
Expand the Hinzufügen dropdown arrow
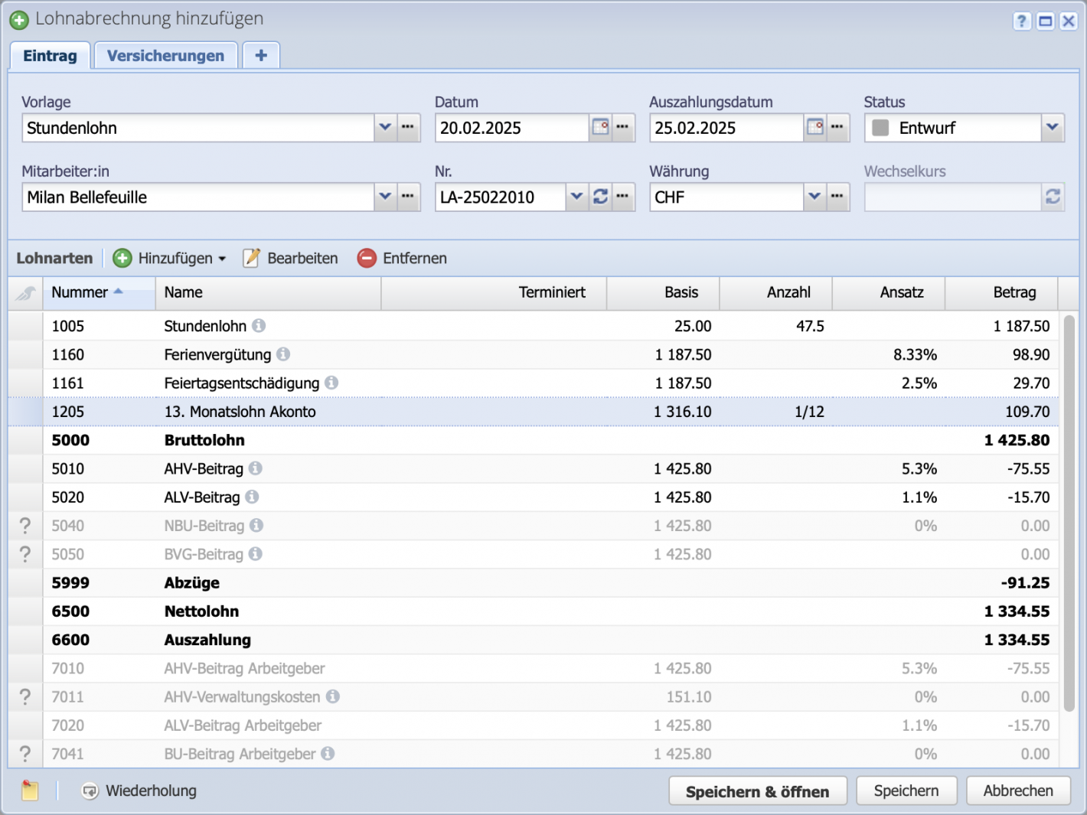pos(222,258)
